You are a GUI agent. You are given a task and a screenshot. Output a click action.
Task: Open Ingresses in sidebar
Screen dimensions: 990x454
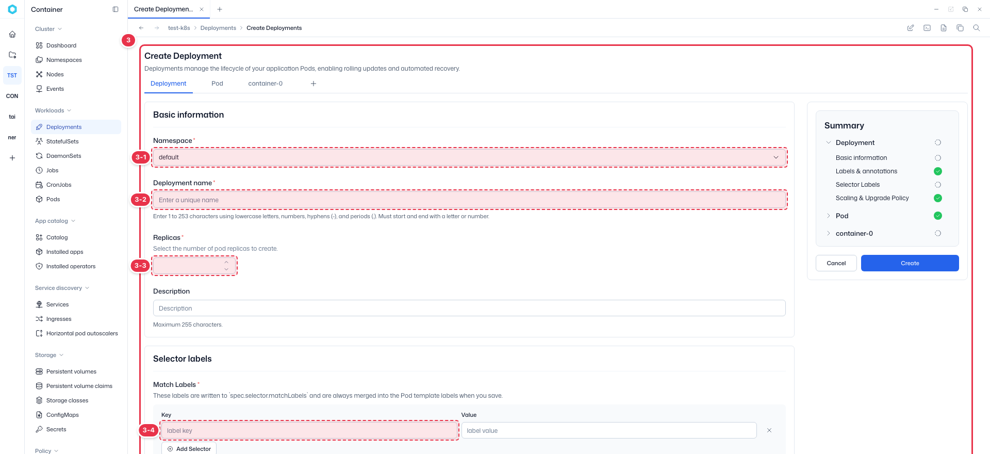76,319
